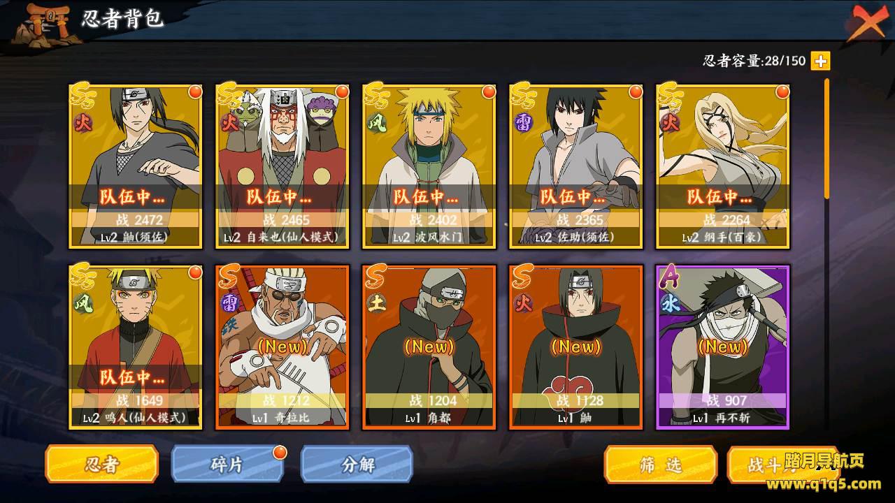Screen dimensions: 895x503
Task: Select 鸣人(仙人模式) ninja card
Action: coord(136,347)
